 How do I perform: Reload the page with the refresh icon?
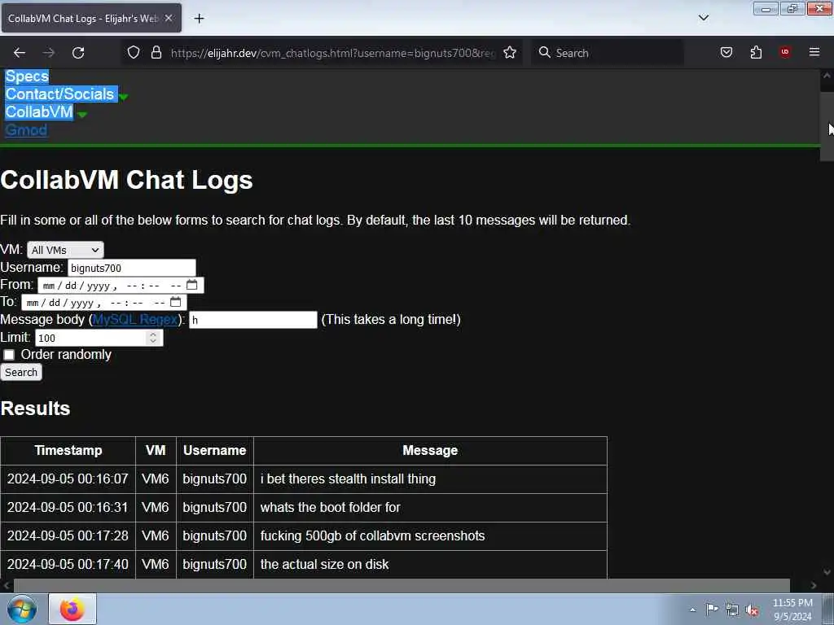tap(78, 53)
